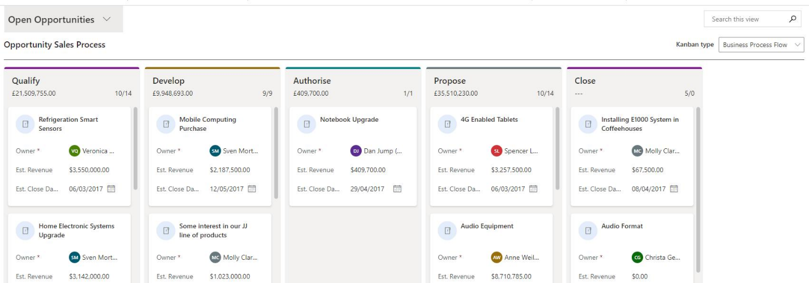This screenshot has height=283, width=809.
Task: Click Molly Clar avatar on JJ products card
Action: point(215,258)
